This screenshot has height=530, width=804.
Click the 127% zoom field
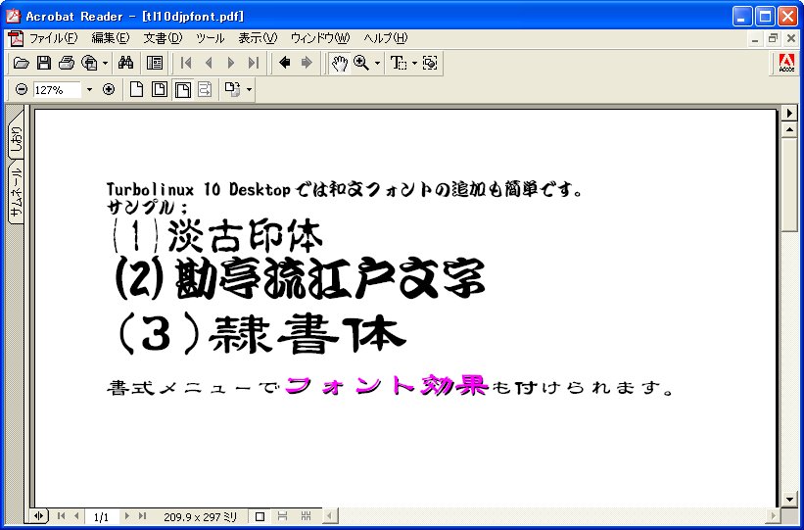57,90
